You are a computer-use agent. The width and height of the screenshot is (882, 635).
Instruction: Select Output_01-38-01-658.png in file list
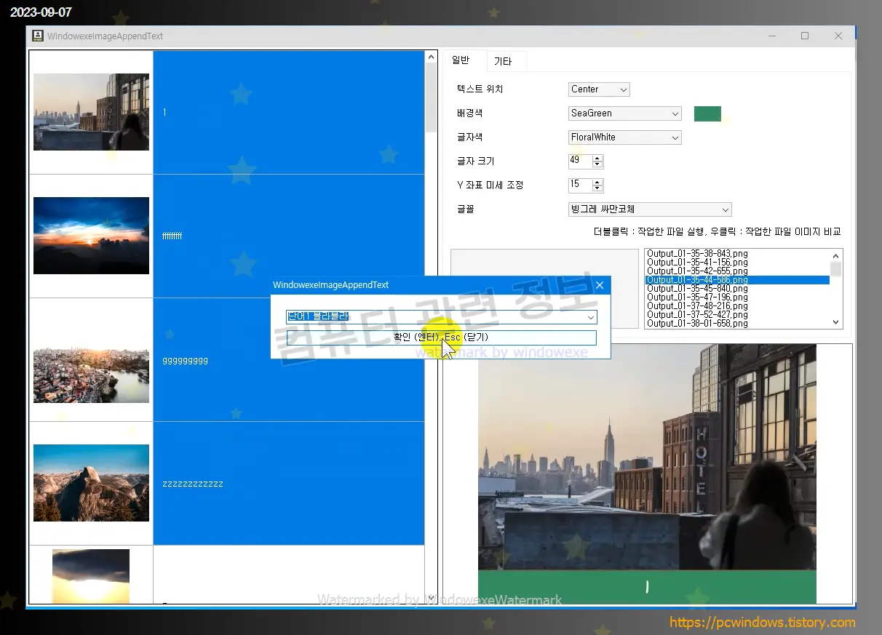pyautogui.click(x=697, y=323)
